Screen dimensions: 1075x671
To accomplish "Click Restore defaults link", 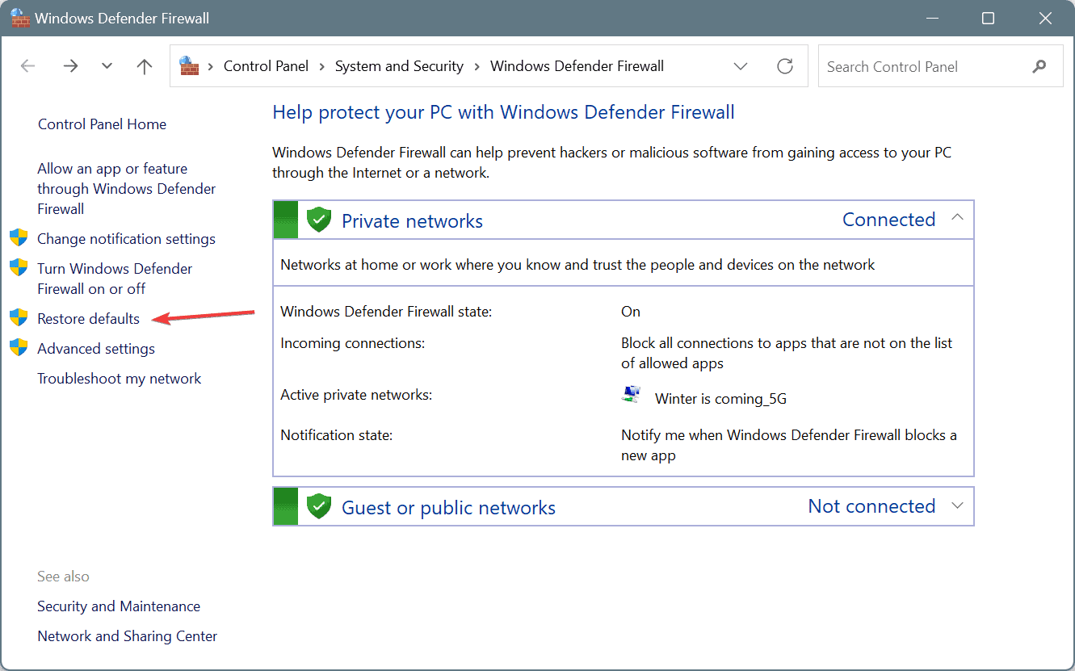I will pos(88,318).
